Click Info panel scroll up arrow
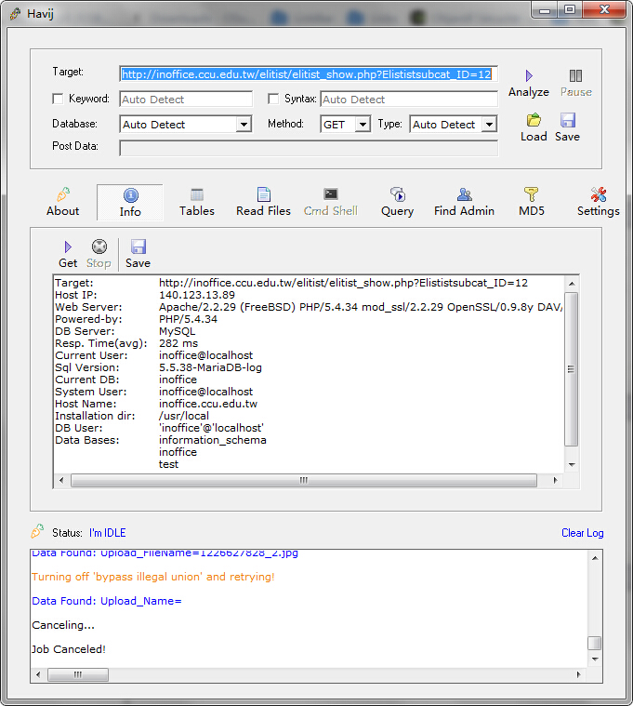The height and width of the screenshot is (706, 633). [x=572, y=284]
